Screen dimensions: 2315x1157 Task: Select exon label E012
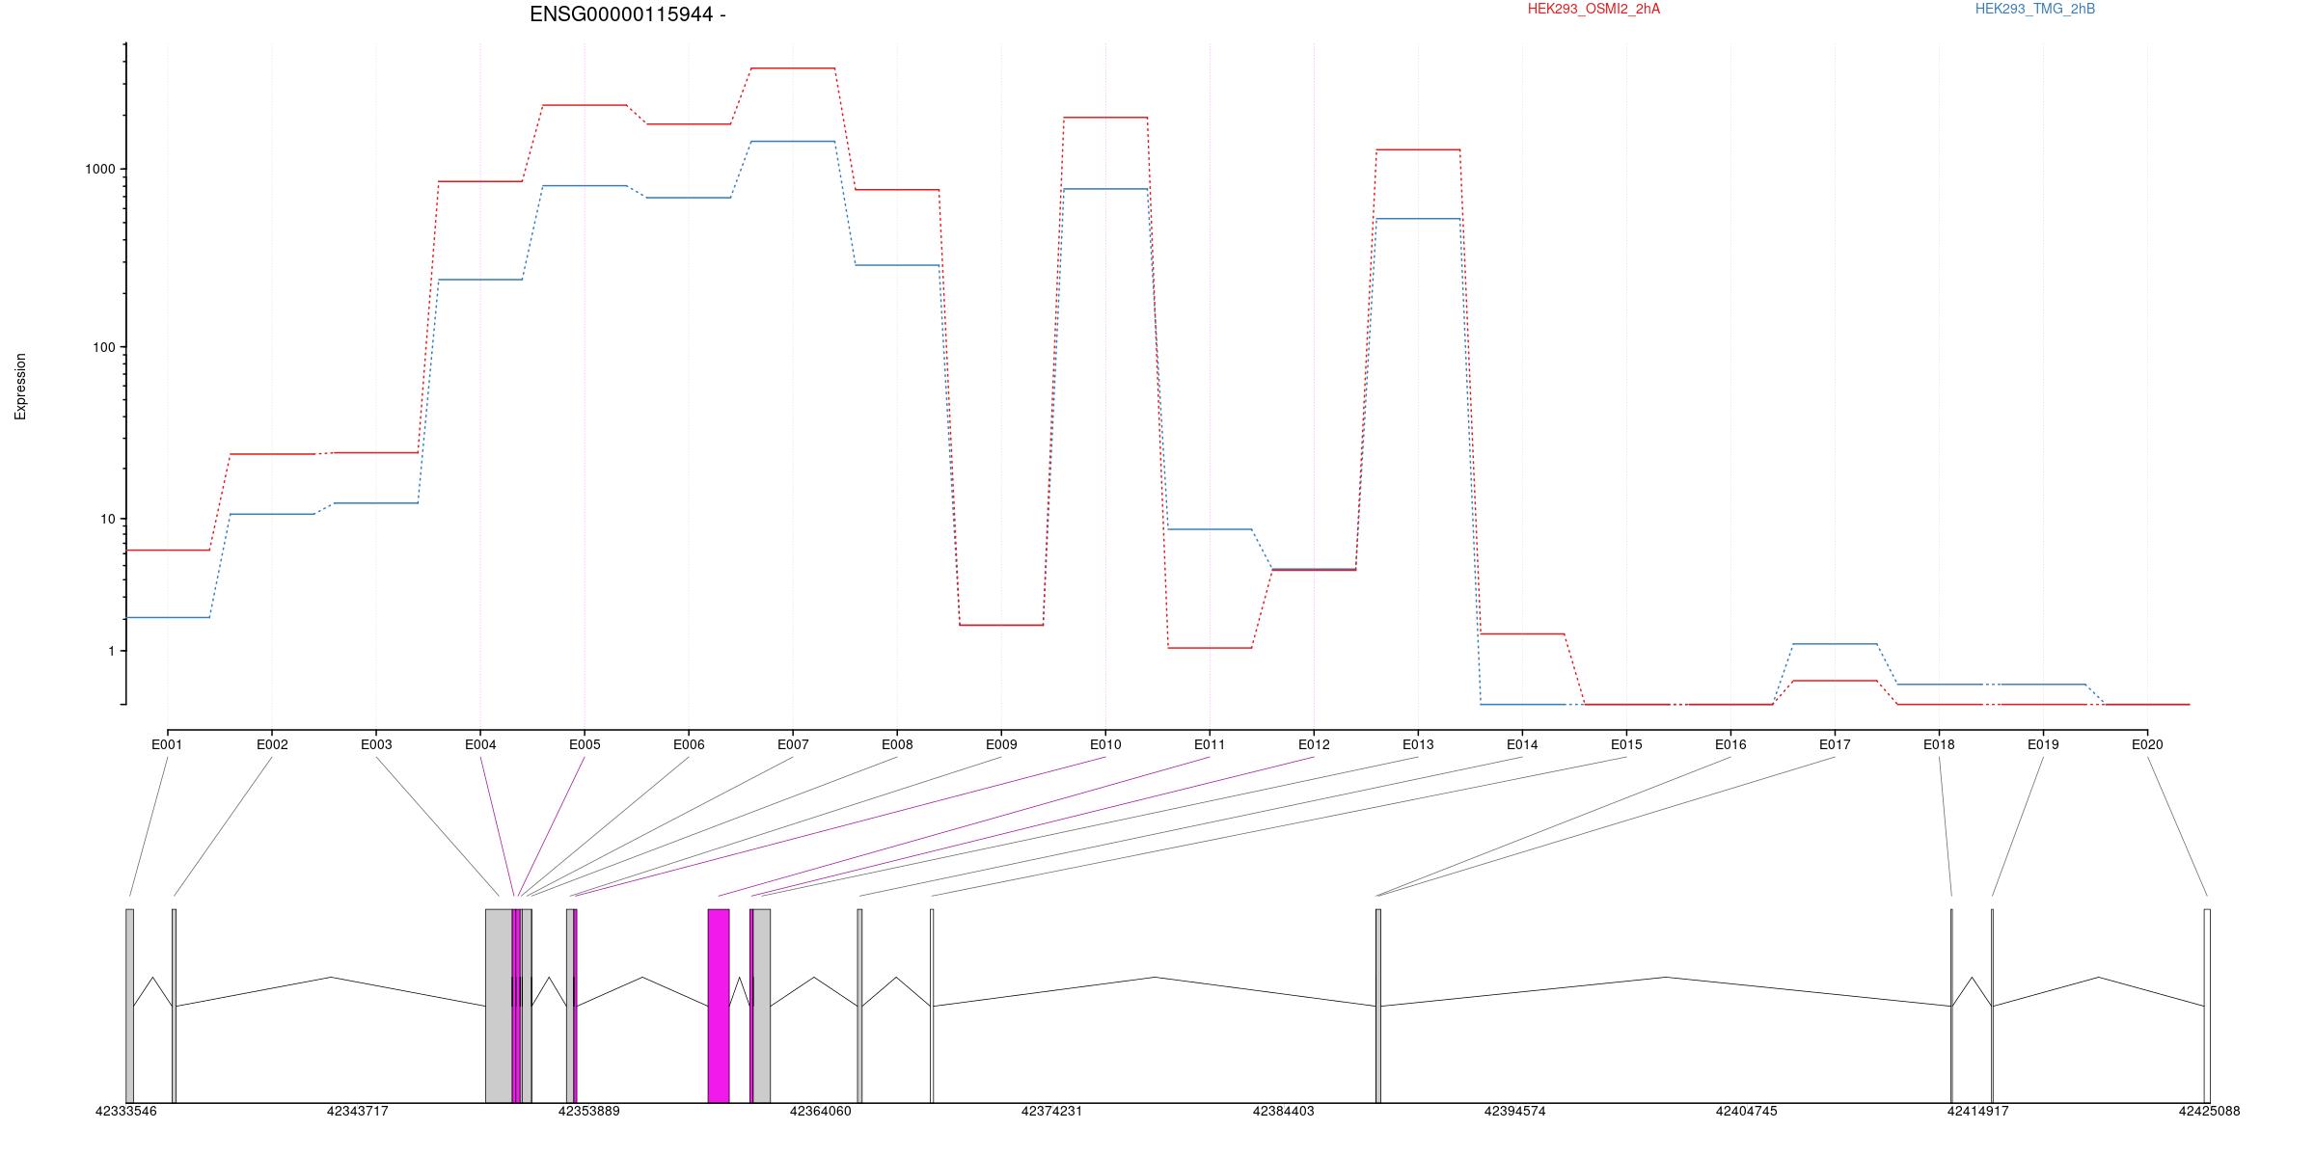(x=1314, y=744)
